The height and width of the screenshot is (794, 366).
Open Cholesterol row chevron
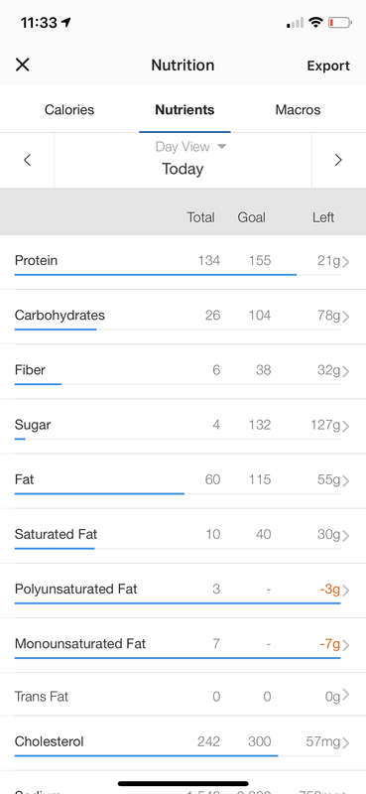click(x=346, y=742)
